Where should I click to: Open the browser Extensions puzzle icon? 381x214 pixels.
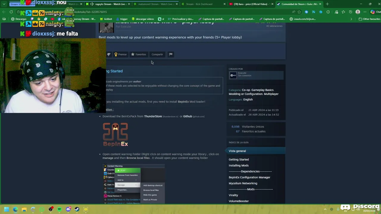(x=328, y=12)
